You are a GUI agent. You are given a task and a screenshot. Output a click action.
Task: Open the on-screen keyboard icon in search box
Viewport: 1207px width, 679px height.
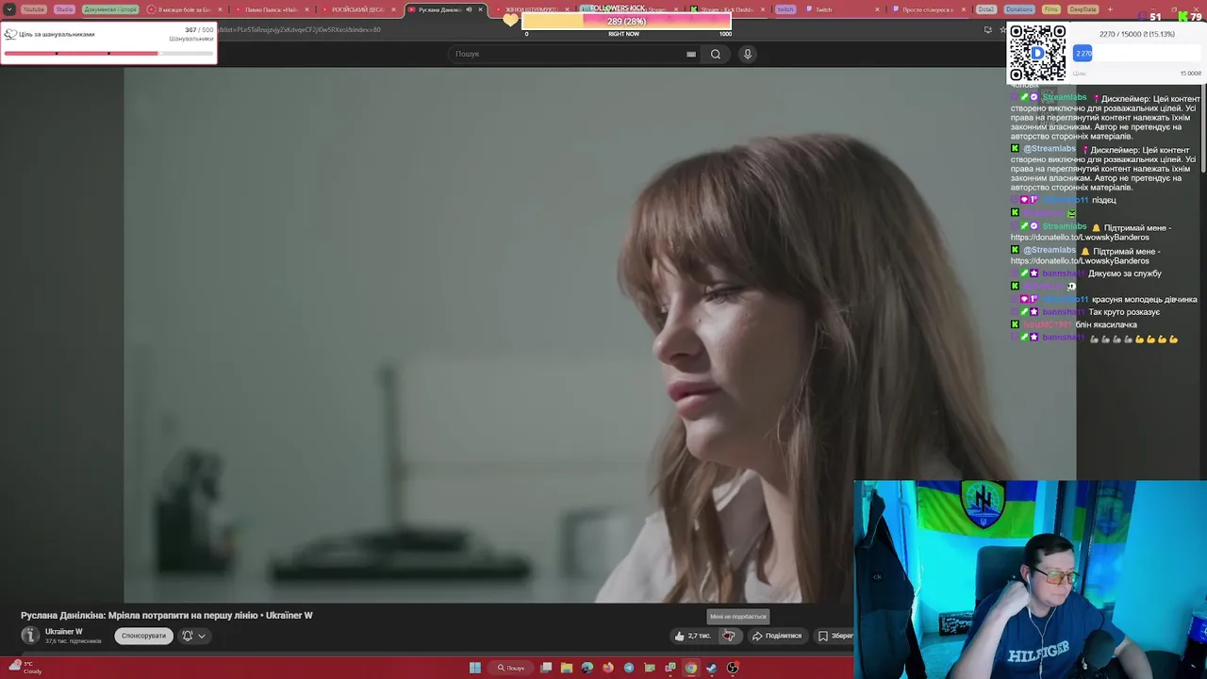691,54
